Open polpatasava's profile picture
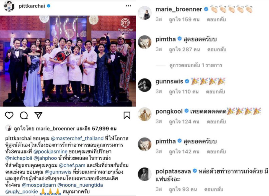 point(145,174)
